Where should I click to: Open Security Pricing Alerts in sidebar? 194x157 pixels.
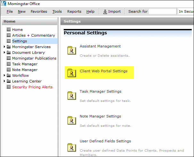[x=32, y=87]
